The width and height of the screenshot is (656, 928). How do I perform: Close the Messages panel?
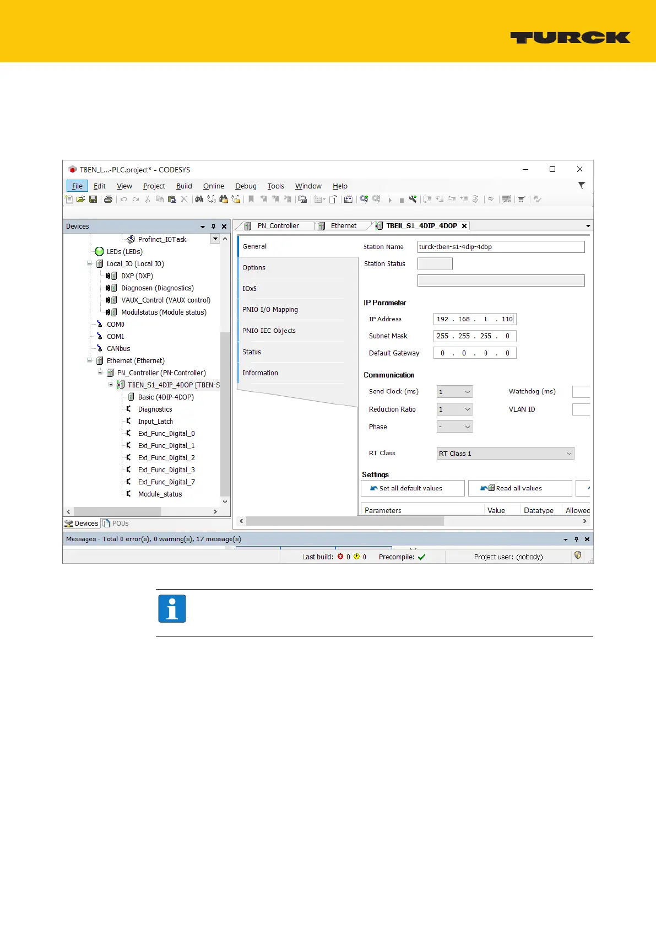point(587,539)
